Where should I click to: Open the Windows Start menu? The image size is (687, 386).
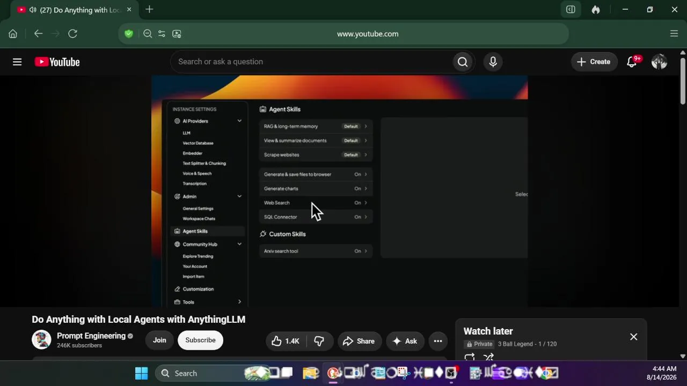point(141,373)
